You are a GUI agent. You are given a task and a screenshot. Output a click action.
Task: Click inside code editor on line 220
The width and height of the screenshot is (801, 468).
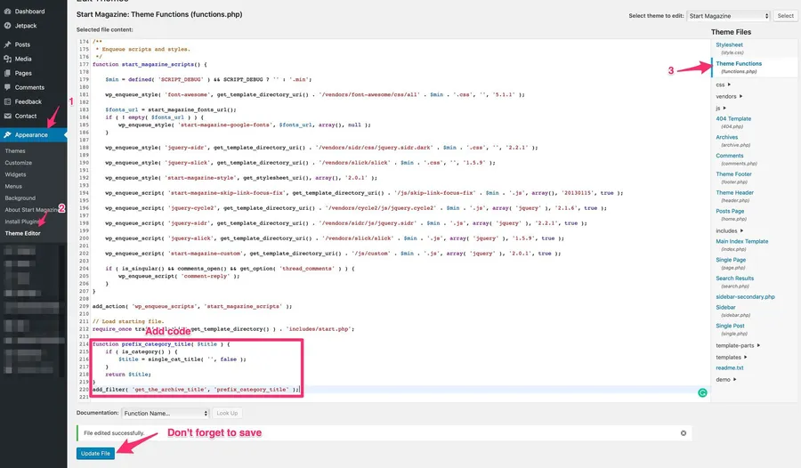point(445,390)
